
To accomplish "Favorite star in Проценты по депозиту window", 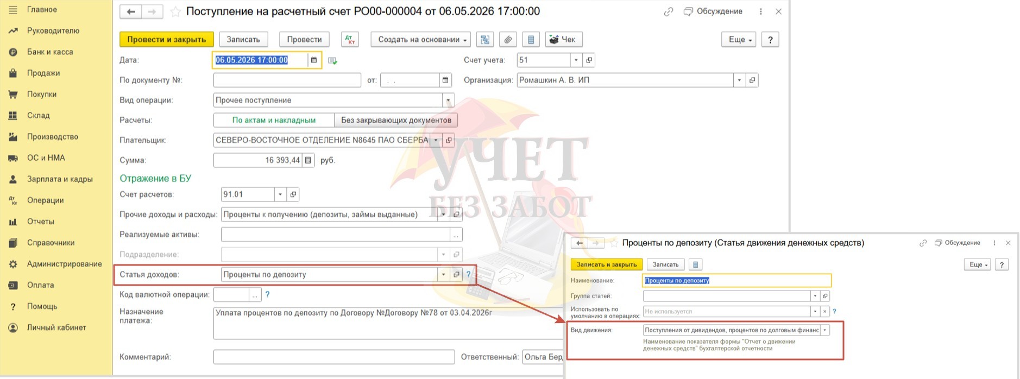I will click(614, 243).
